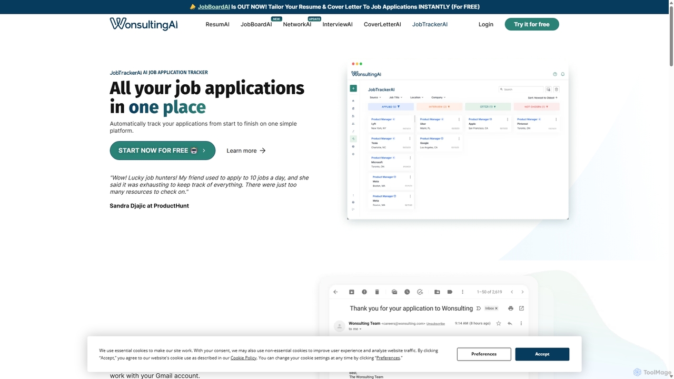Click the cookie banner Preferences button
674x379 pixels.
tap(484, 354)
